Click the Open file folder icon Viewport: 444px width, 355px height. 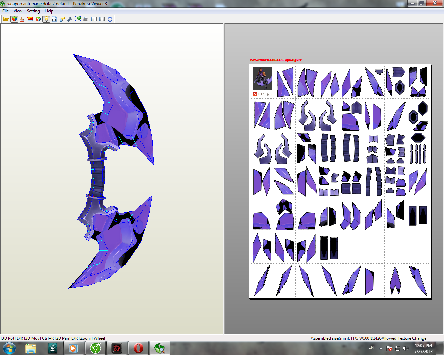point(6,19)
